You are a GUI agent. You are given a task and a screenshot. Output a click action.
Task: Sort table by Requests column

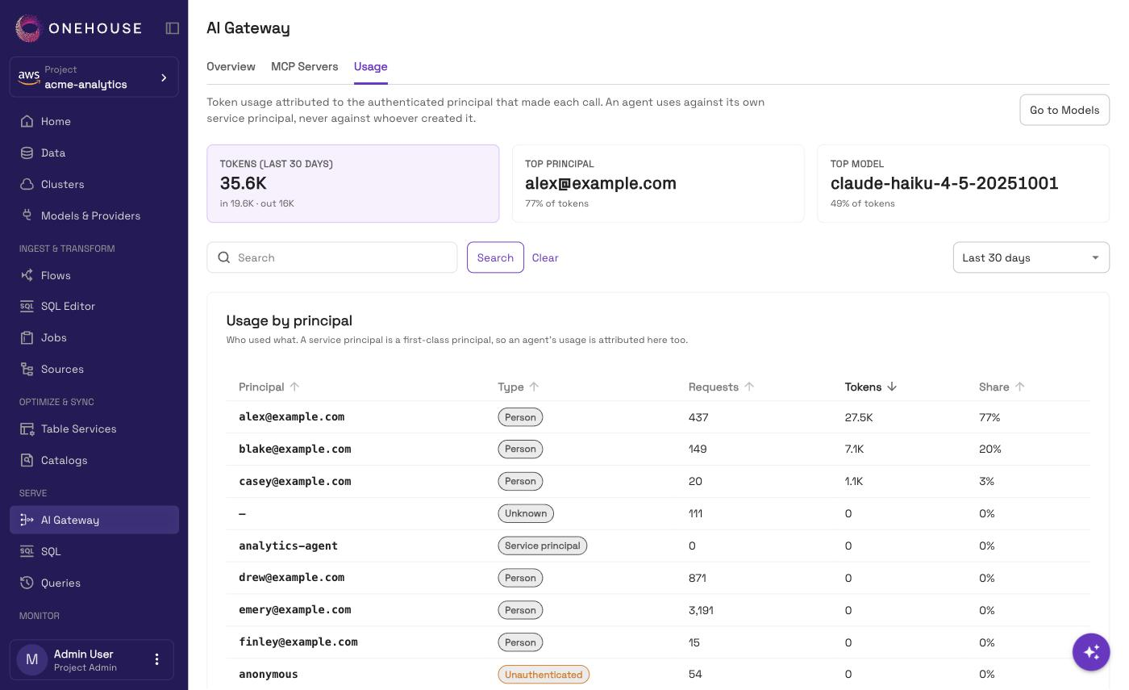coord(722,387)
